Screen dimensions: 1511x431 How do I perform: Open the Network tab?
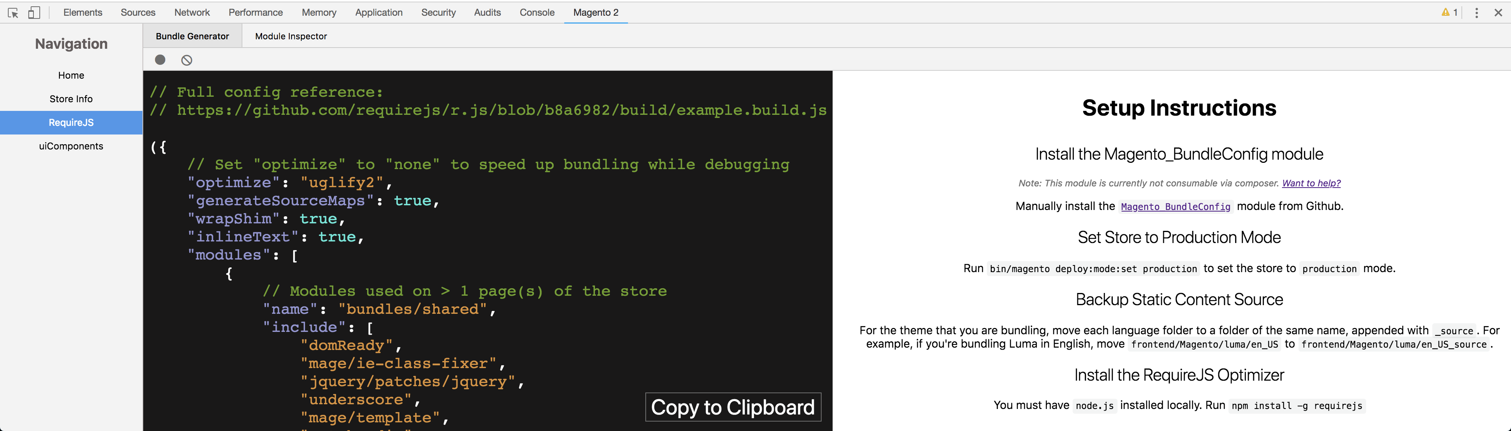192,12
